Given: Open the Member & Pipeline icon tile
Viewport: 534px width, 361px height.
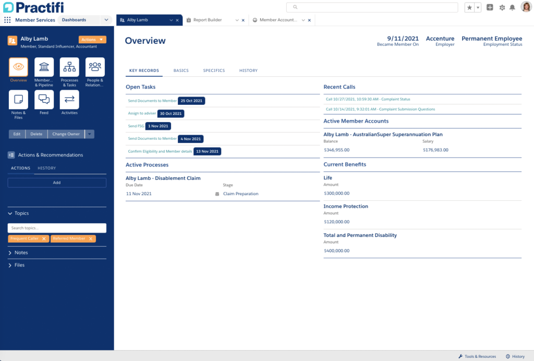Looking at the screenshot, I should [x=44, y=67].
